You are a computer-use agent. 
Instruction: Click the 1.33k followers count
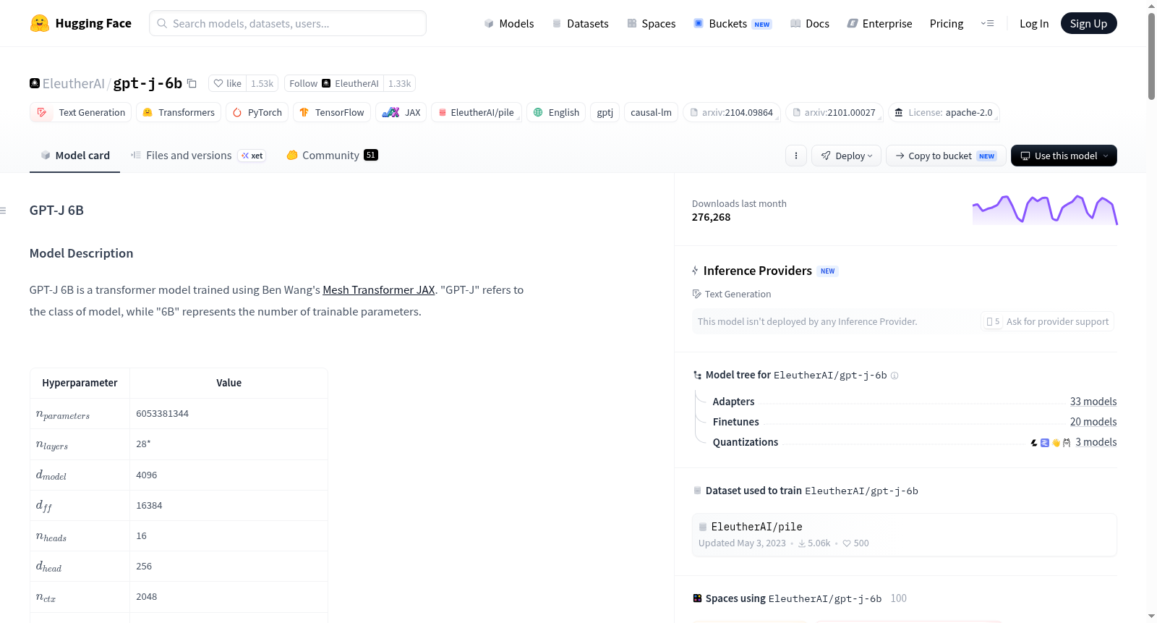[399, 83]
